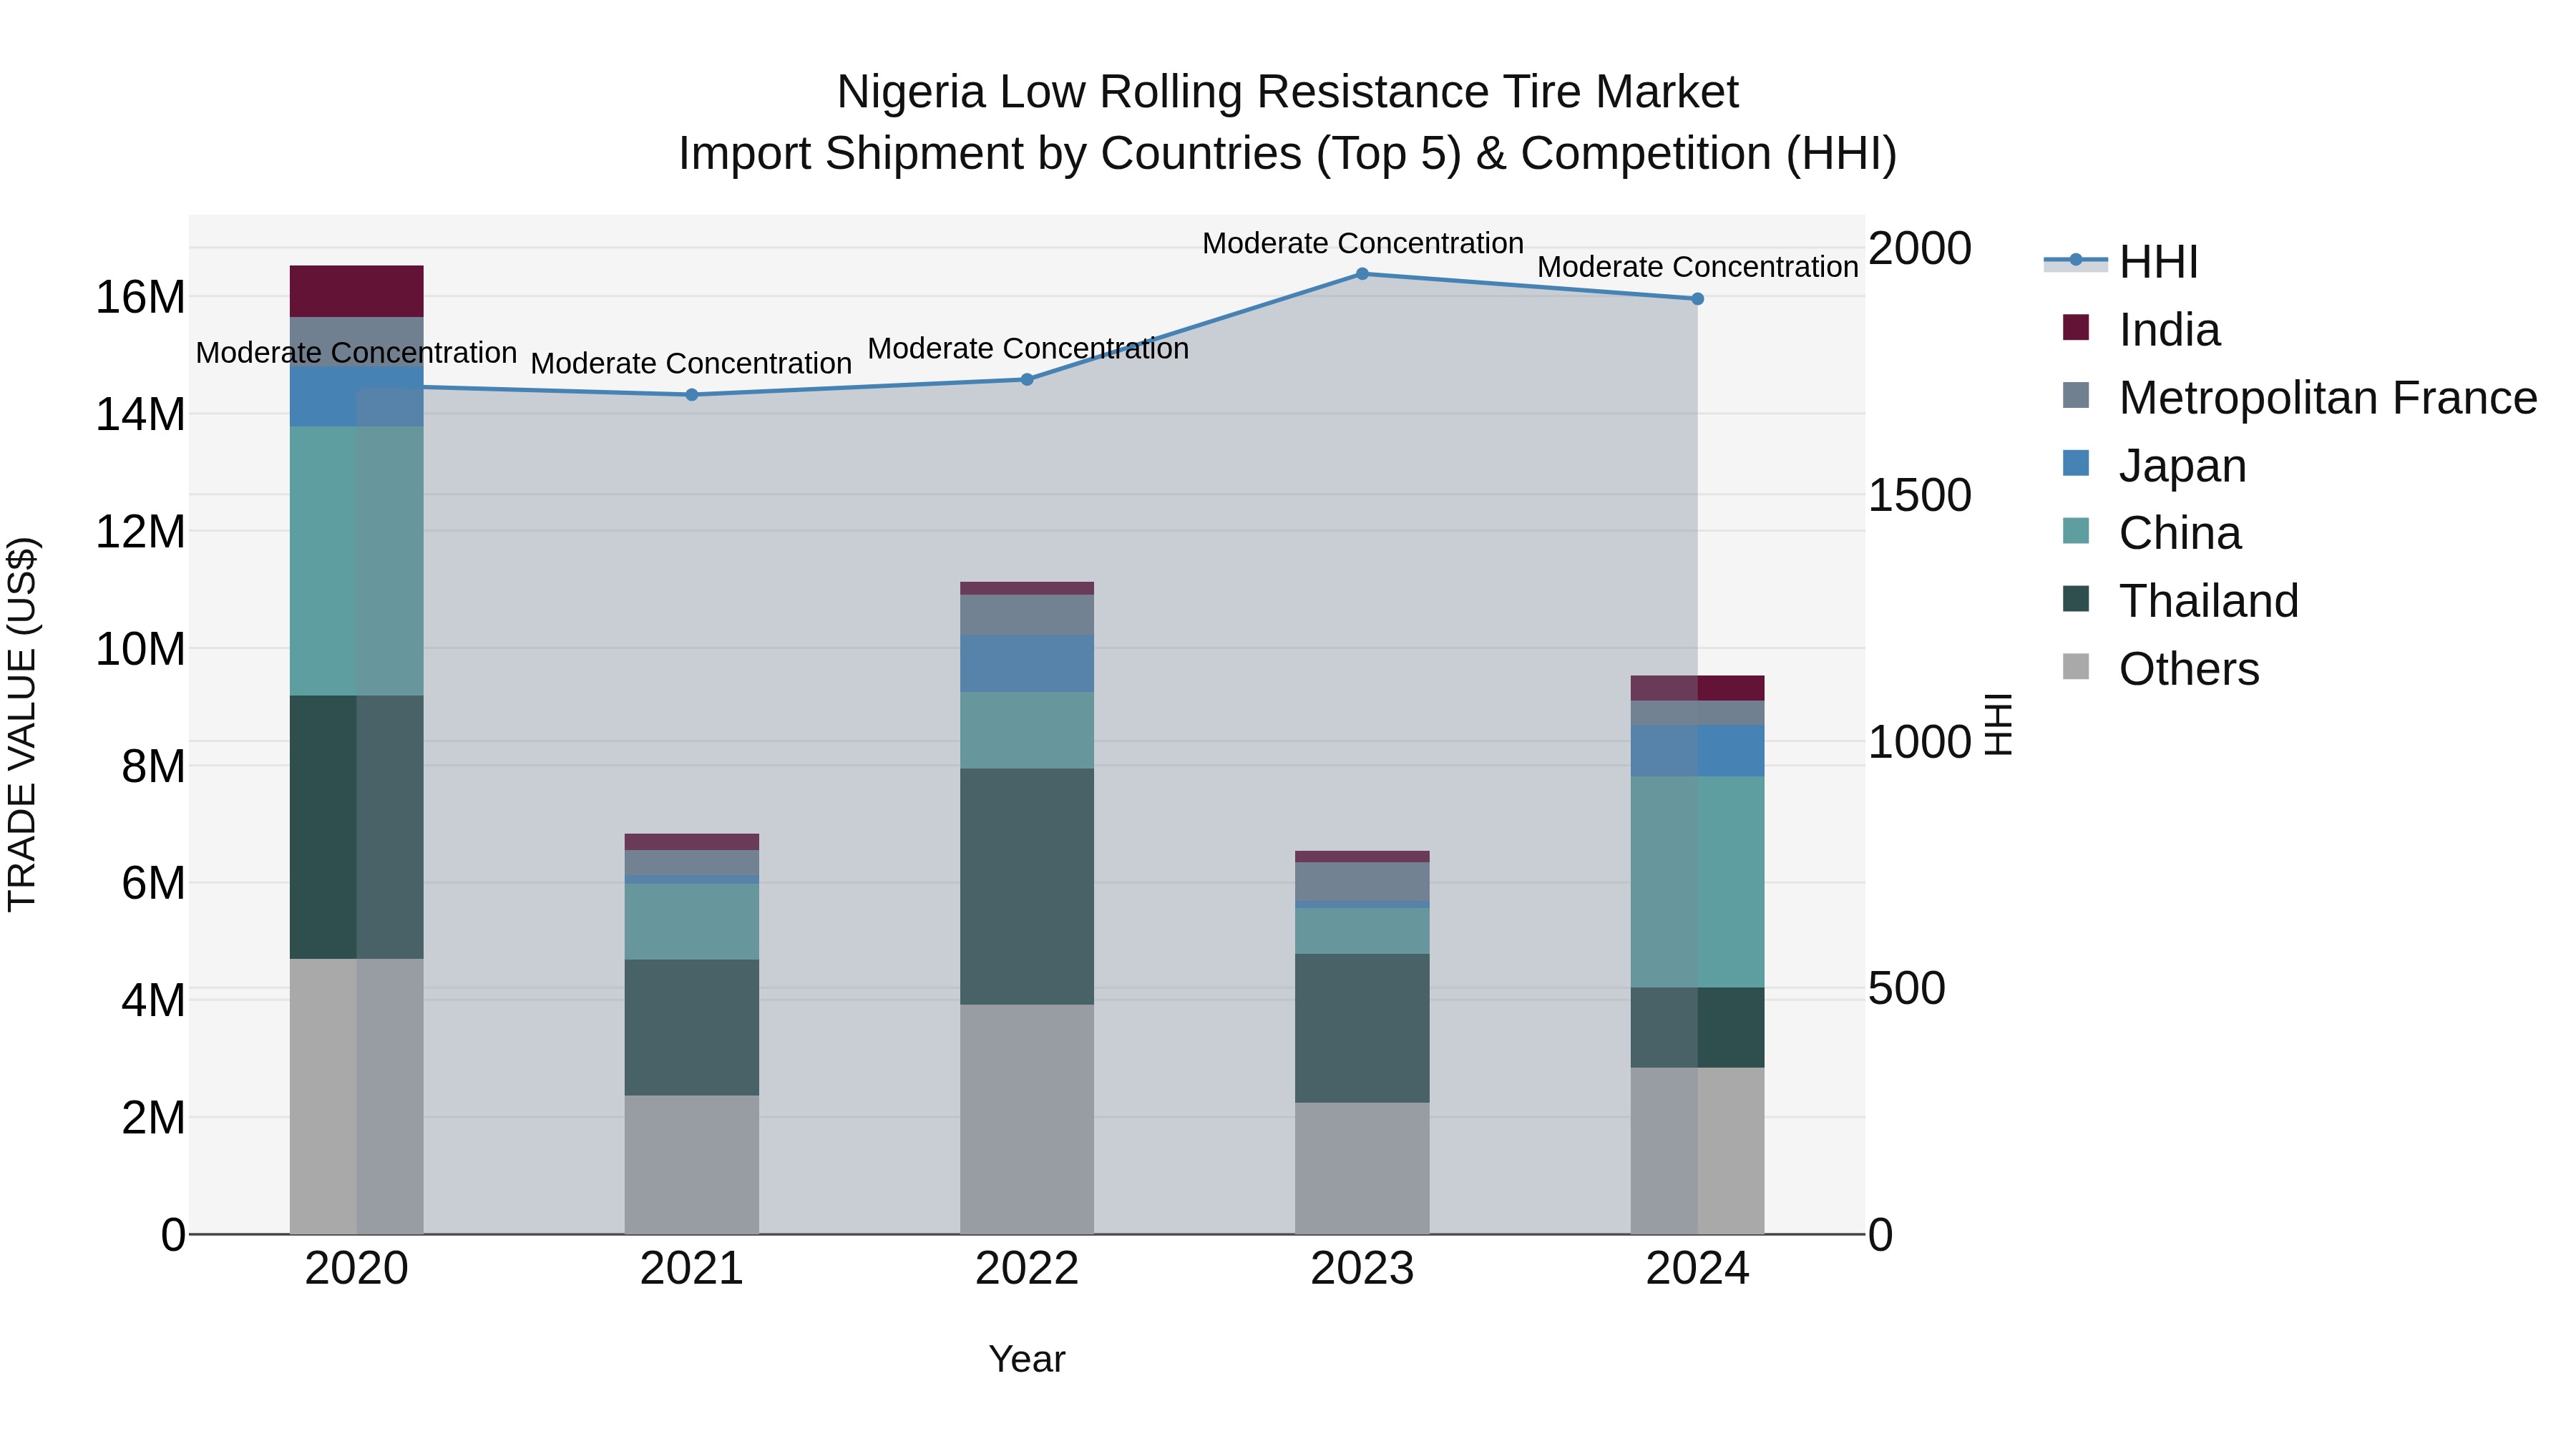Screen dimensions: 2576x1449
Task: Click the 16M y-axis tick label
Action: coord(140,297)
